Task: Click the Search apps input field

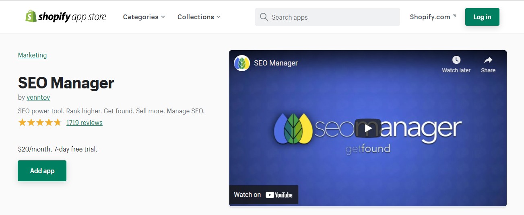Action: coord(328,17)
